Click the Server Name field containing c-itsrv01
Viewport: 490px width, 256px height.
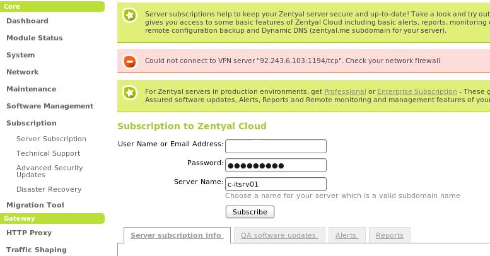click(276, 184)
